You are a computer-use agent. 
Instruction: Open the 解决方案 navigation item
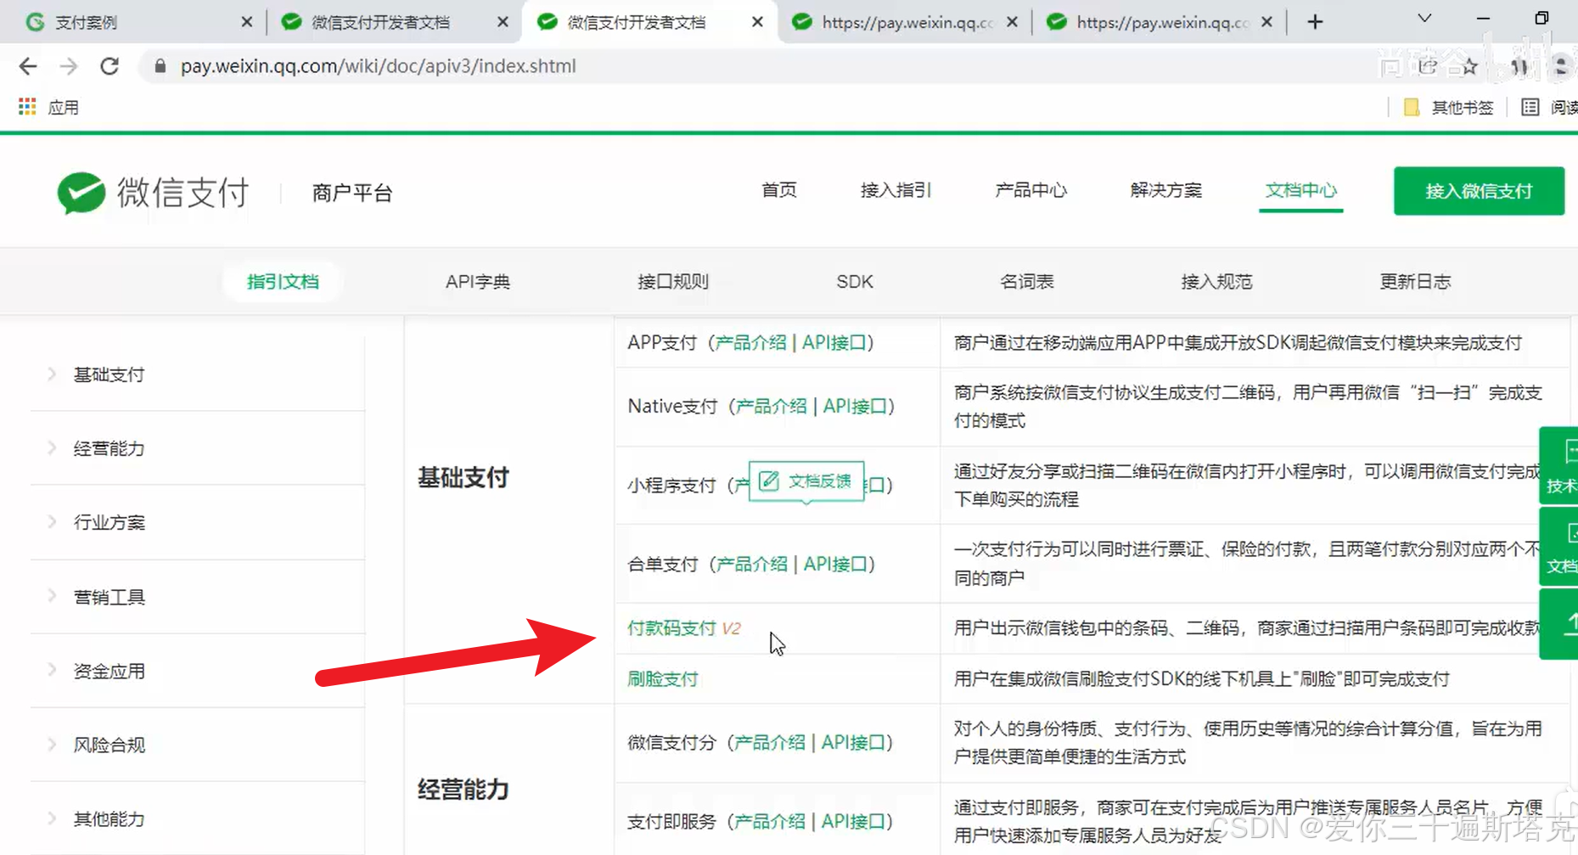click(x=1165, y=190)
